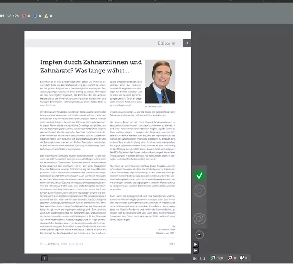Open the compare pages icon button
293x264 pixels.
[200, 219]
